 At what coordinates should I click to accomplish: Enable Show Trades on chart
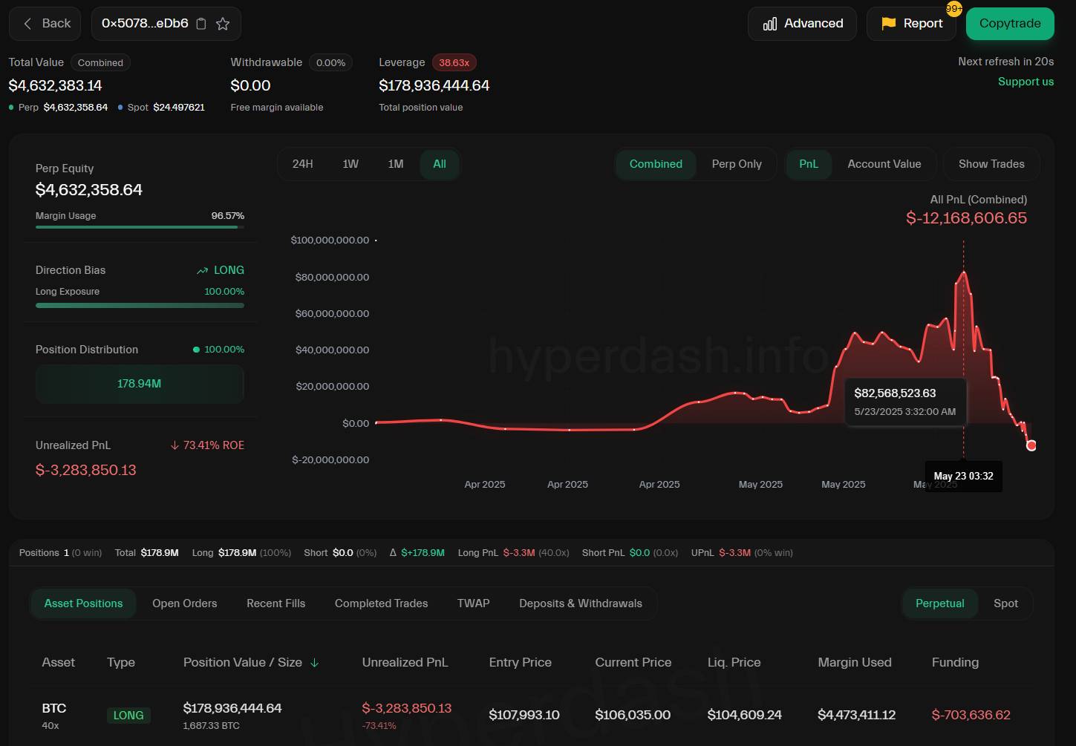(991, 164)
